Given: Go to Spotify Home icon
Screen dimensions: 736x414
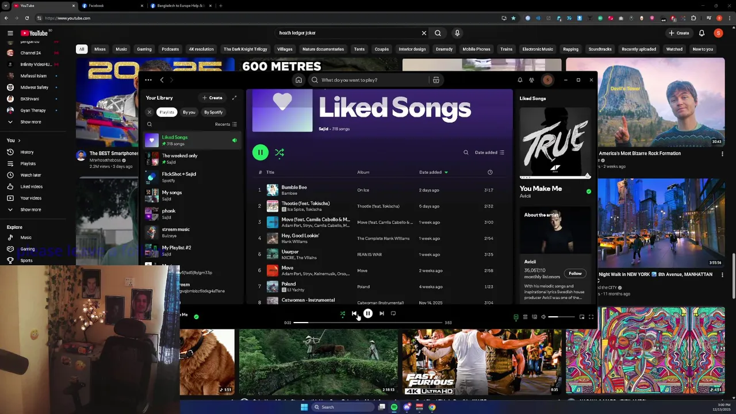Looking at the screenshot, I should point(298,80).
